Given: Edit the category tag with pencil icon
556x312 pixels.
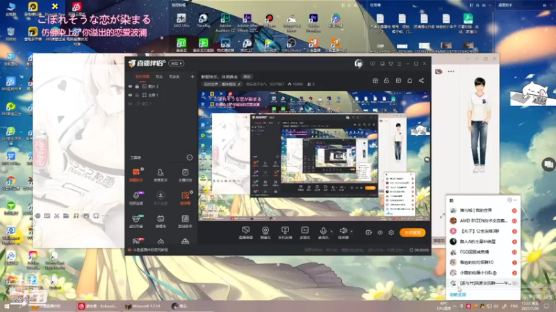Looking at the screenshot, I should pyautogui.click(x=240, y=84).
